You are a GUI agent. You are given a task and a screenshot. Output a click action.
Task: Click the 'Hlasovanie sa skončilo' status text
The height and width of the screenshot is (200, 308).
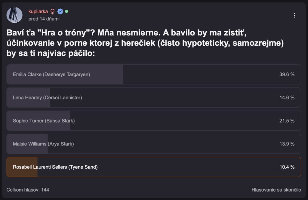coord(276,190)
